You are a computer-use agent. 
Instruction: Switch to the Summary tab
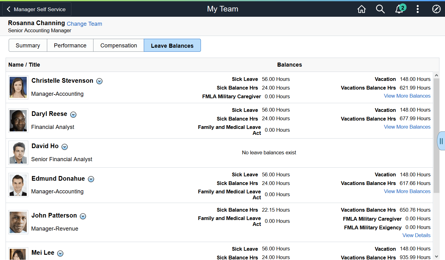pyautogui.click(x=28, y=46)
